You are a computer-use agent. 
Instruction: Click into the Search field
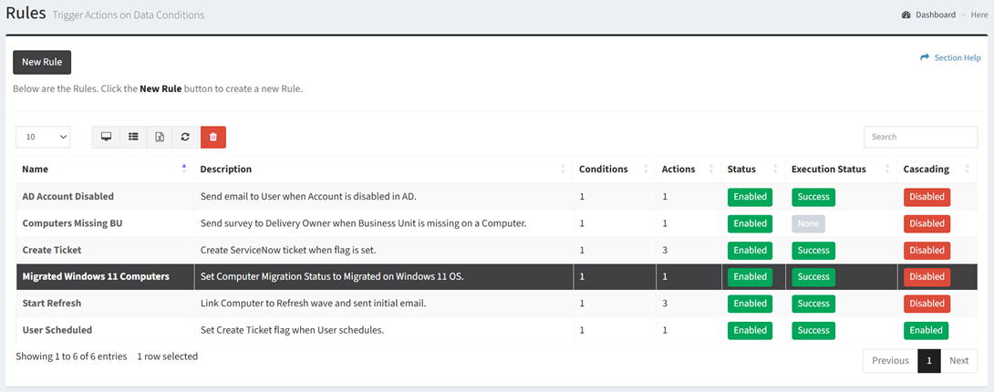coord(920,137)
